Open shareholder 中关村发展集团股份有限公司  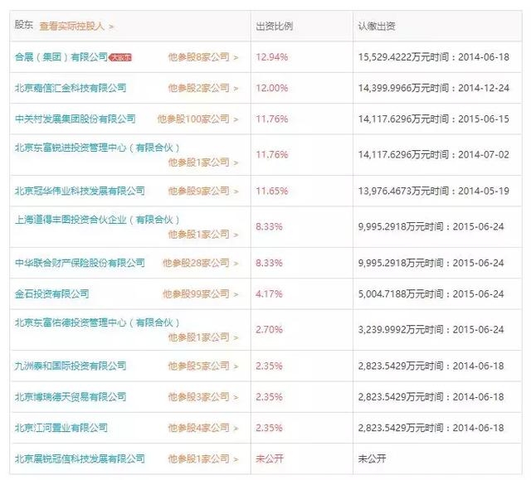(x=76, y=119)
